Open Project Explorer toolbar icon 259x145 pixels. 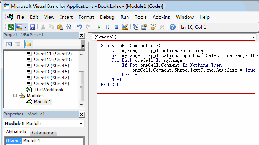pos(136,27)
